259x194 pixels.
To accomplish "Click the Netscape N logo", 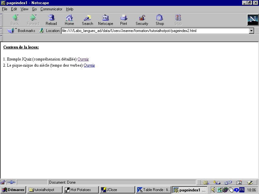I will (253, 20).
